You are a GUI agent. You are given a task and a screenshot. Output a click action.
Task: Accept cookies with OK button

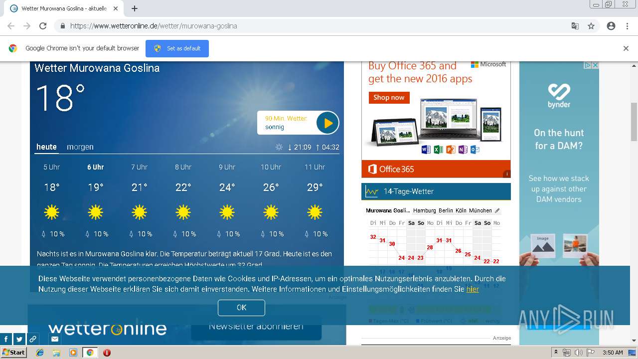pos(241,308)
